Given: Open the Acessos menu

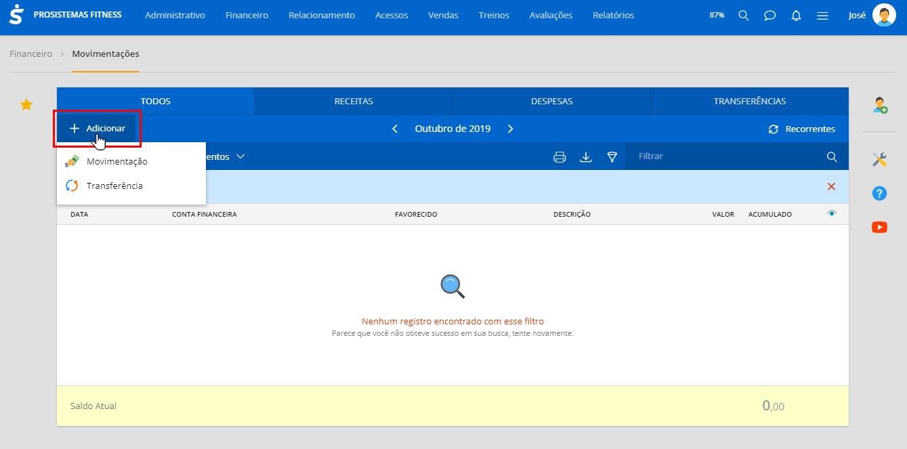Looking at the screenshot, I should [392, 15].
